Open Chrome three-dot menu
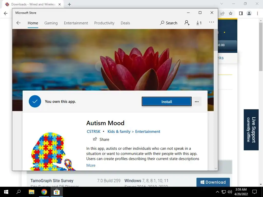 click(x=257, y=13)
